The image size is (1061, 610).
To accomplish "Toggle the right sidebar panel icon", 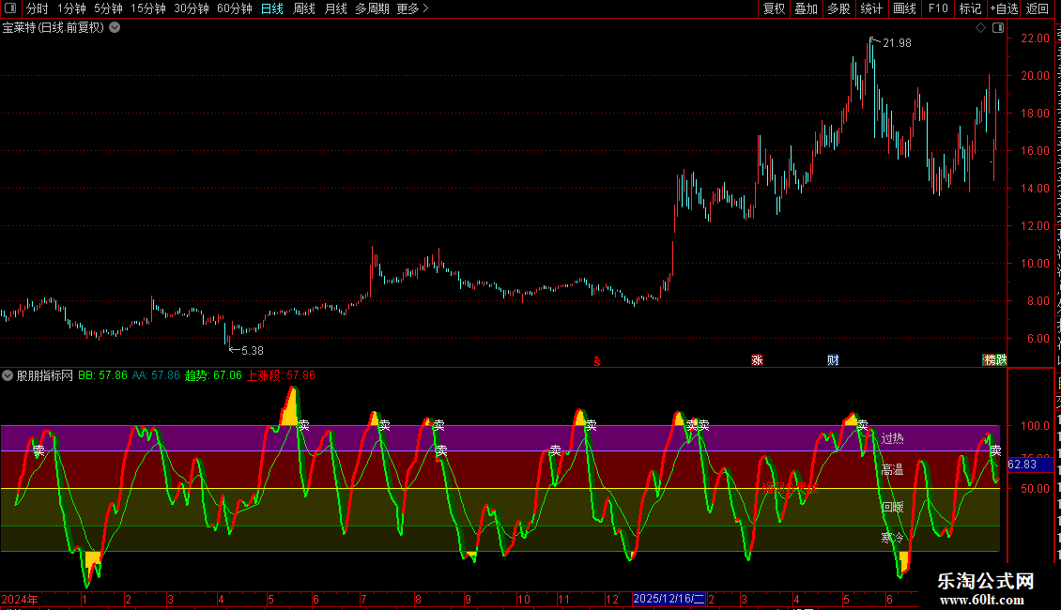I will point(998,28).
